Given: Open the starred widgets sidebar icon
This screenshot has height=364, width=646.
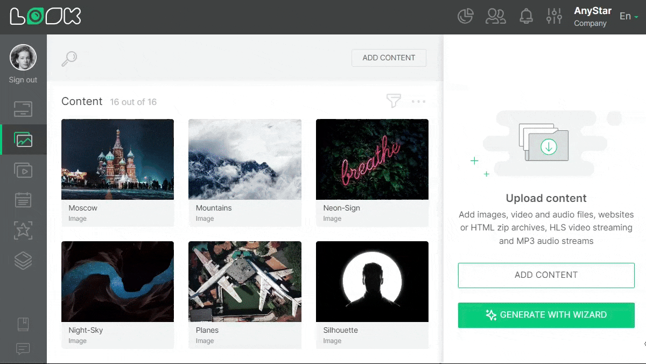Looking at the screenshot, I should click(x=23, y=230).
